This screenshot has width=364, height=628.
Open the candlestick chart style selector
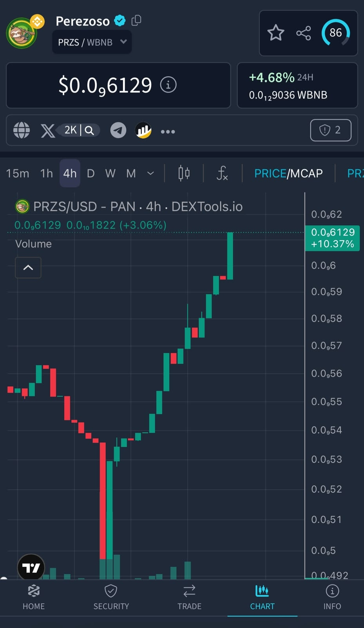[184, 173]
